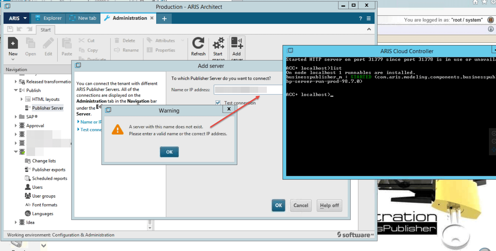Click the Publisher Server tree icon
496x251 pixels.
click(28, 107)
